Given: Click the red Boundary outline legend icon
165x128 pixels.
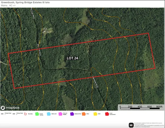Looking at the screenshot, I should click(x=25, y=114).
